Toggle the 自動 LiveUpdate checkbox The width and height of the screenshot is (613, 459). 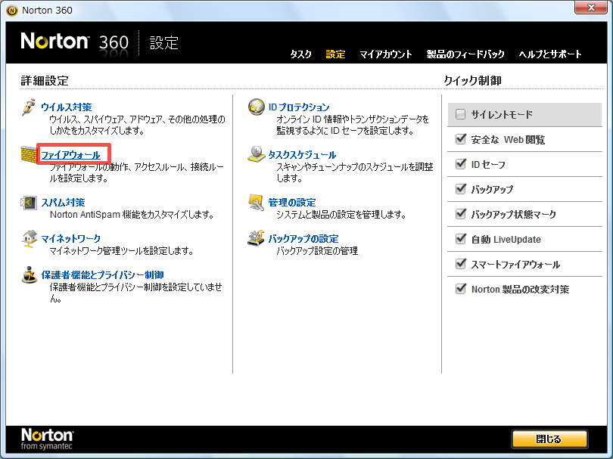click(461, 240)
